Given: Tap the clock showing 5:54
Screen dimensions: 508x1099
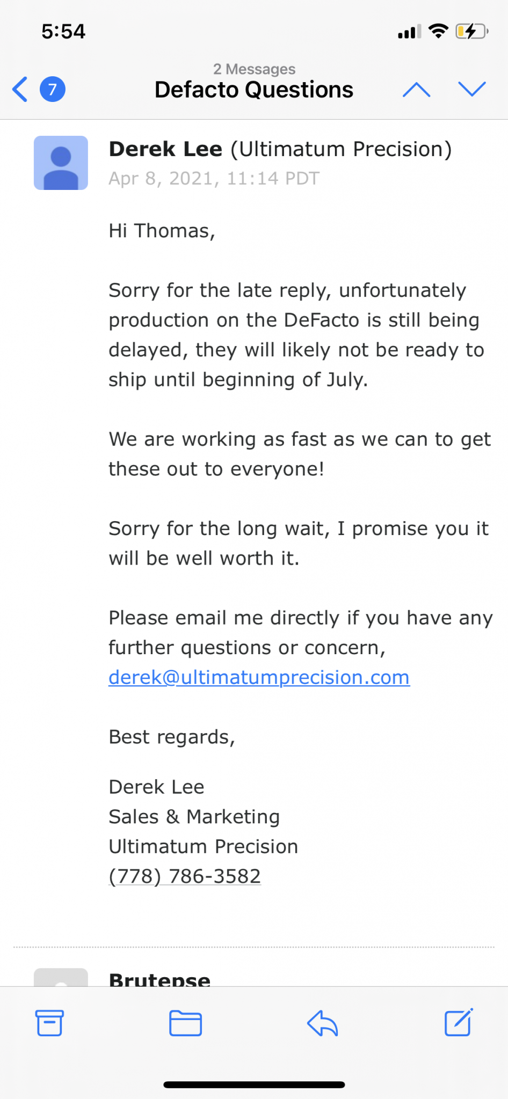Looking at the screenshot, I should 63,31.
